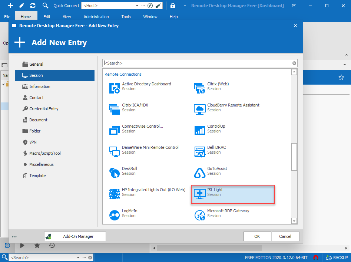Click the ControlUp session icon
Screen dimensions: 351x262
point(199,130)
